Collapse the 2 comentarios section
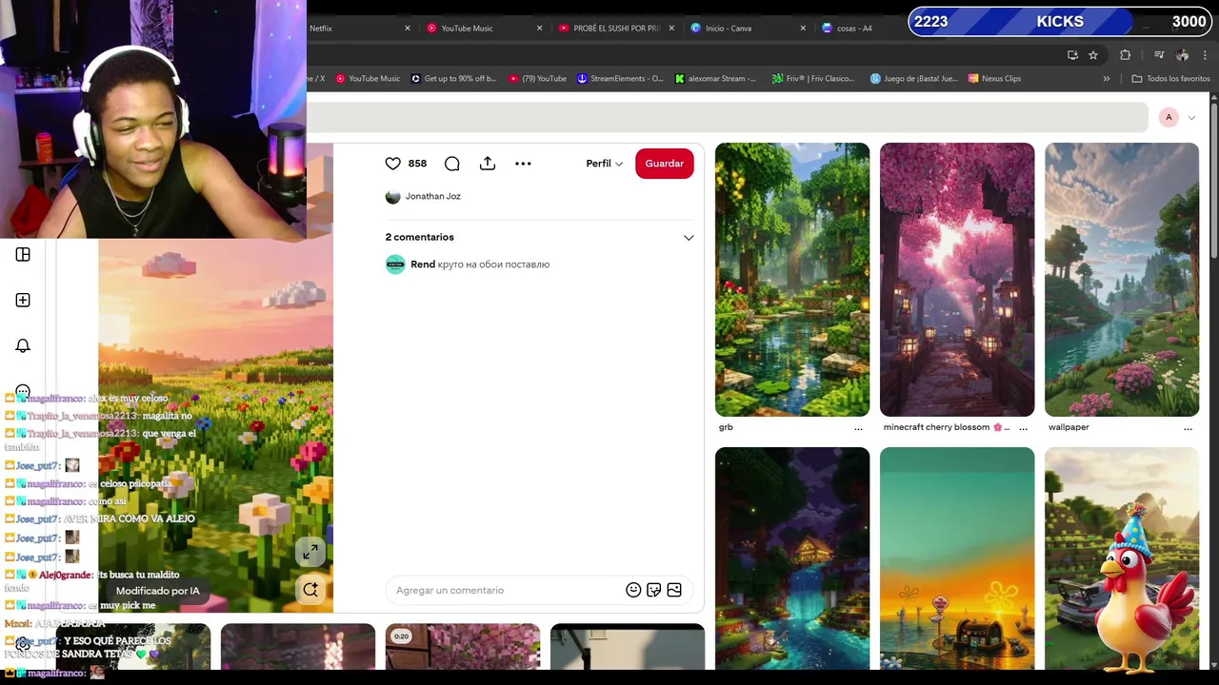This screenshot has height=685, width=1219. click(689, 237)
